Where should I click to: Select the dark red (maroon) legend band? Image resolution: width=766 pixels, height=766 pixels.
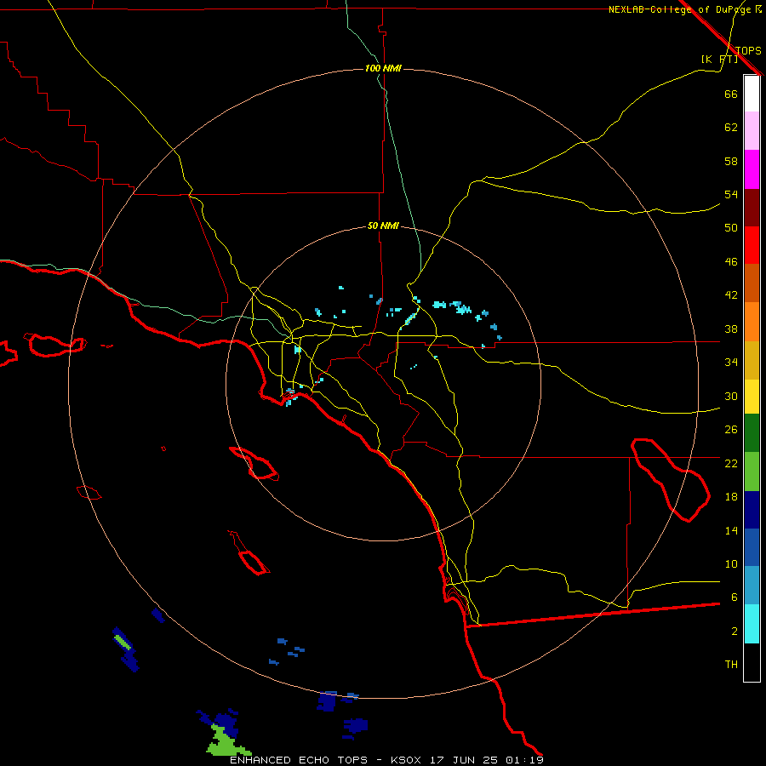tap(752, 208)
